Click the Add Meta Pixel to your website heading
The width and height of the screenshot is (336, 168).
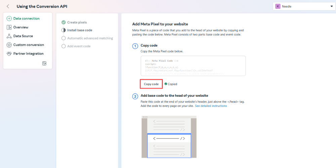tap(160, 24)
